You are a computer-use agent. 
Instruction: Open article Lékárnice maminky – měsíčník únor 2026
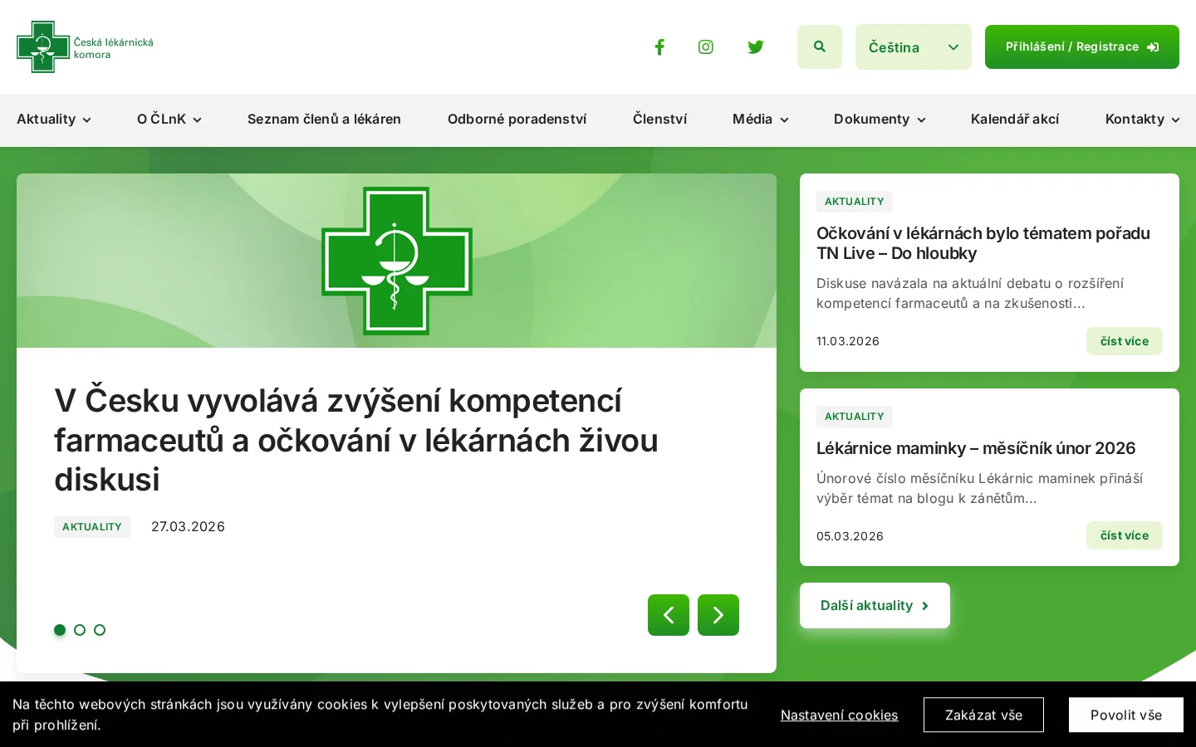tap(976, 448)
